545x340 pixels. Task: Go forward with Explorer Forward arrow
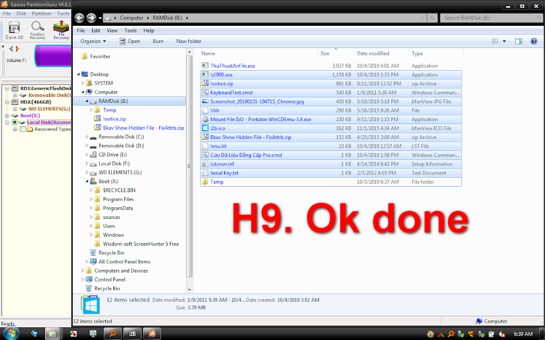pos(91,18)
